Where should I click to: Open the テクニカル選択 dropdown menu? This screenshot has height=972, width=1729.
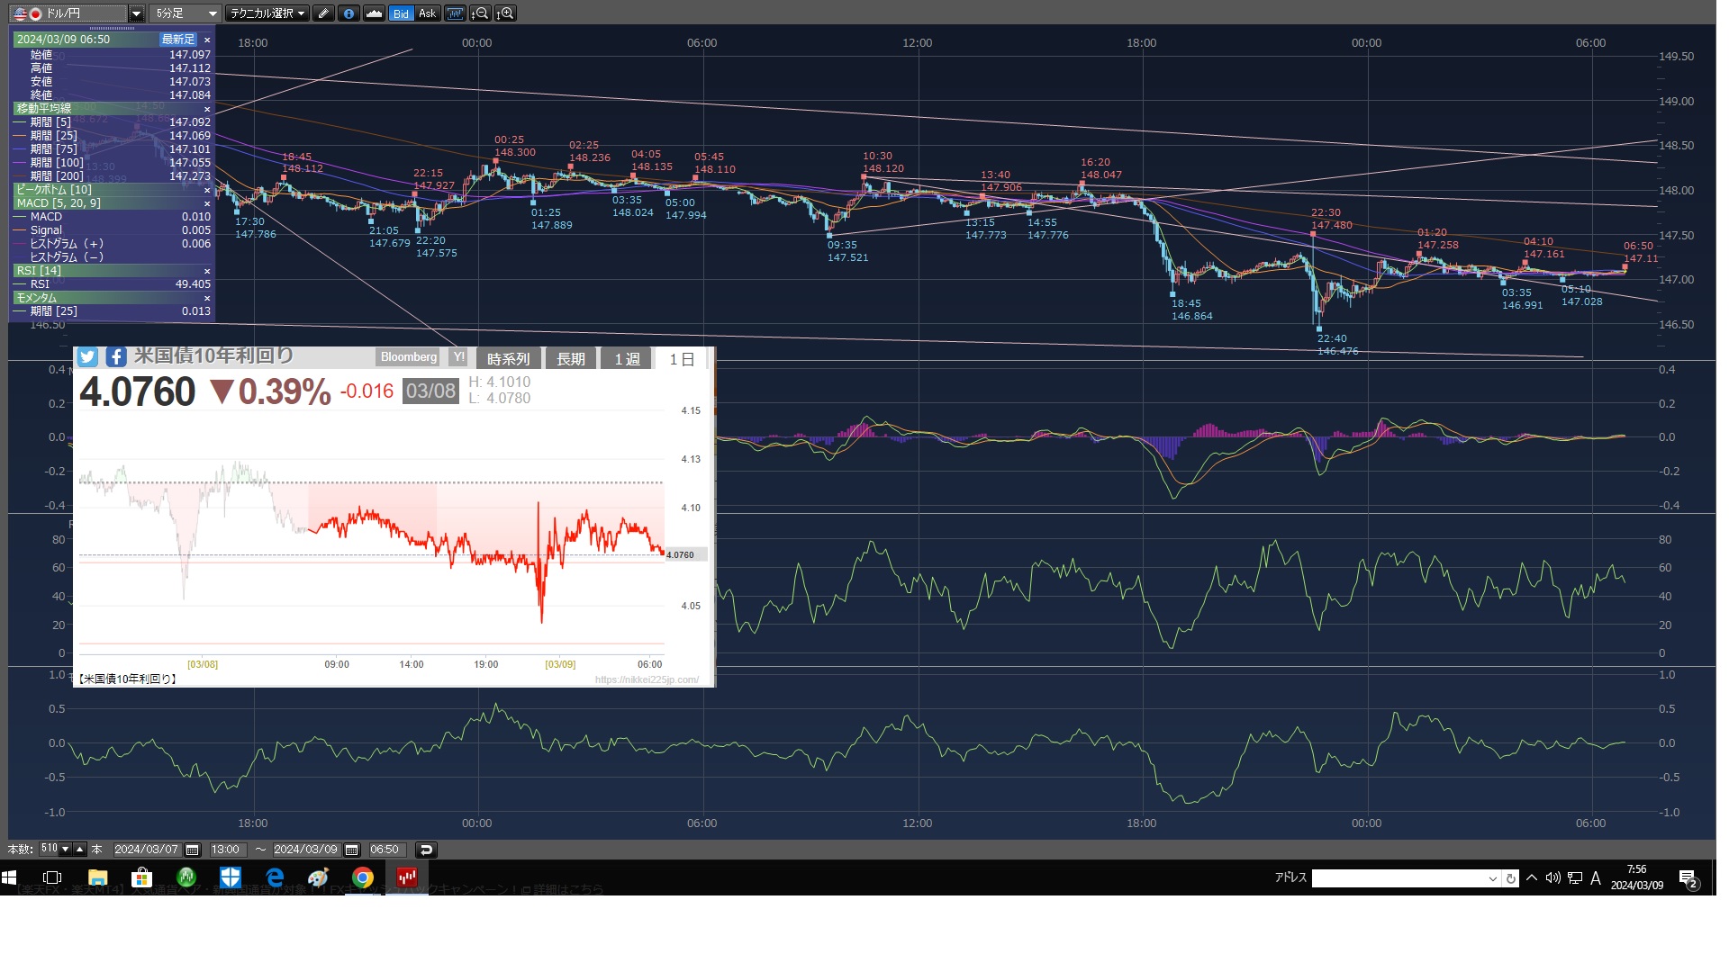pos(267,13)
